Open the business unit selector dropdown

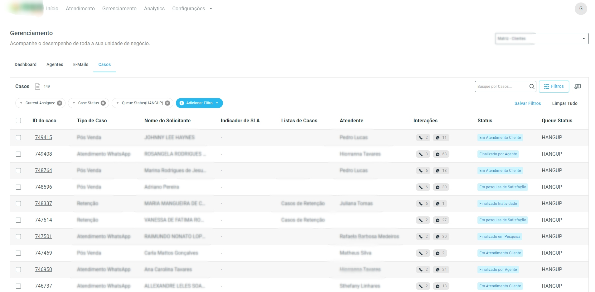click(x=542, y=39)
